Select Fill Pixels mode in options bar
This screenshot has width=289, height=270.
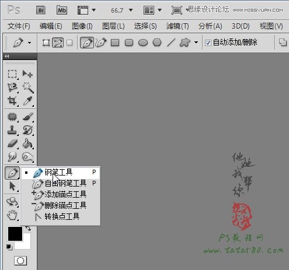[69, 43]
